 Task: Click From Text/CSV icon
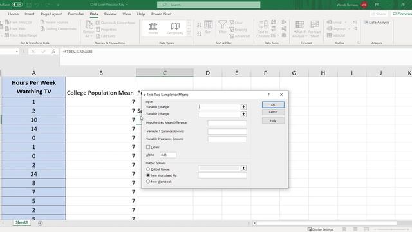tap(7, 23)
